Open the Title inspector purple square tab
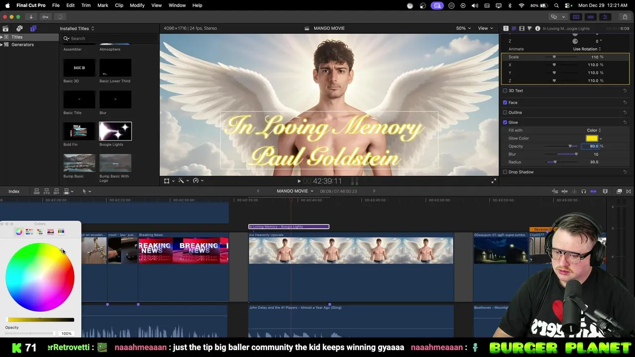635x357 pixels. (x=513, y=28)
